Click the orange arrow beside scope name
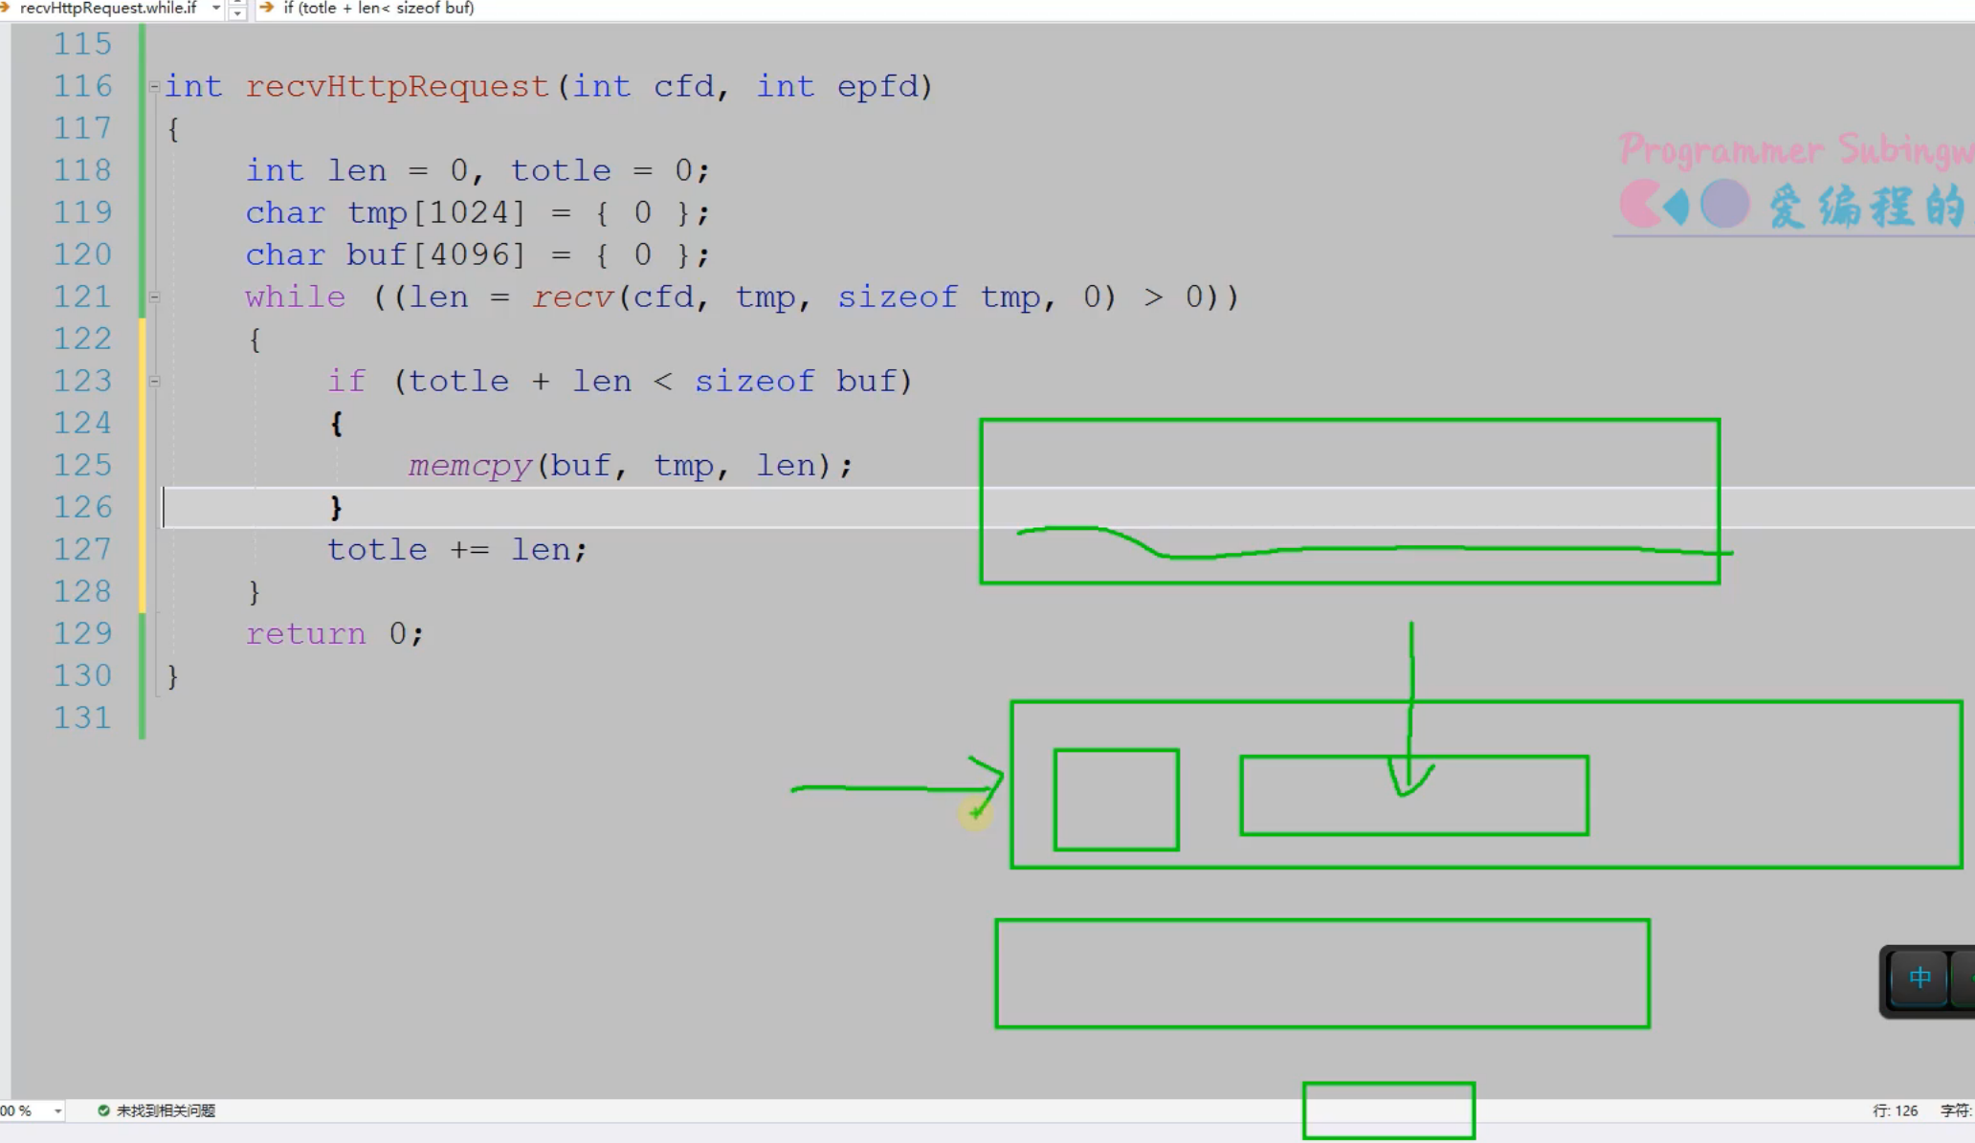The height and width of the screenshot is (1143, 1975). (6, 8)
